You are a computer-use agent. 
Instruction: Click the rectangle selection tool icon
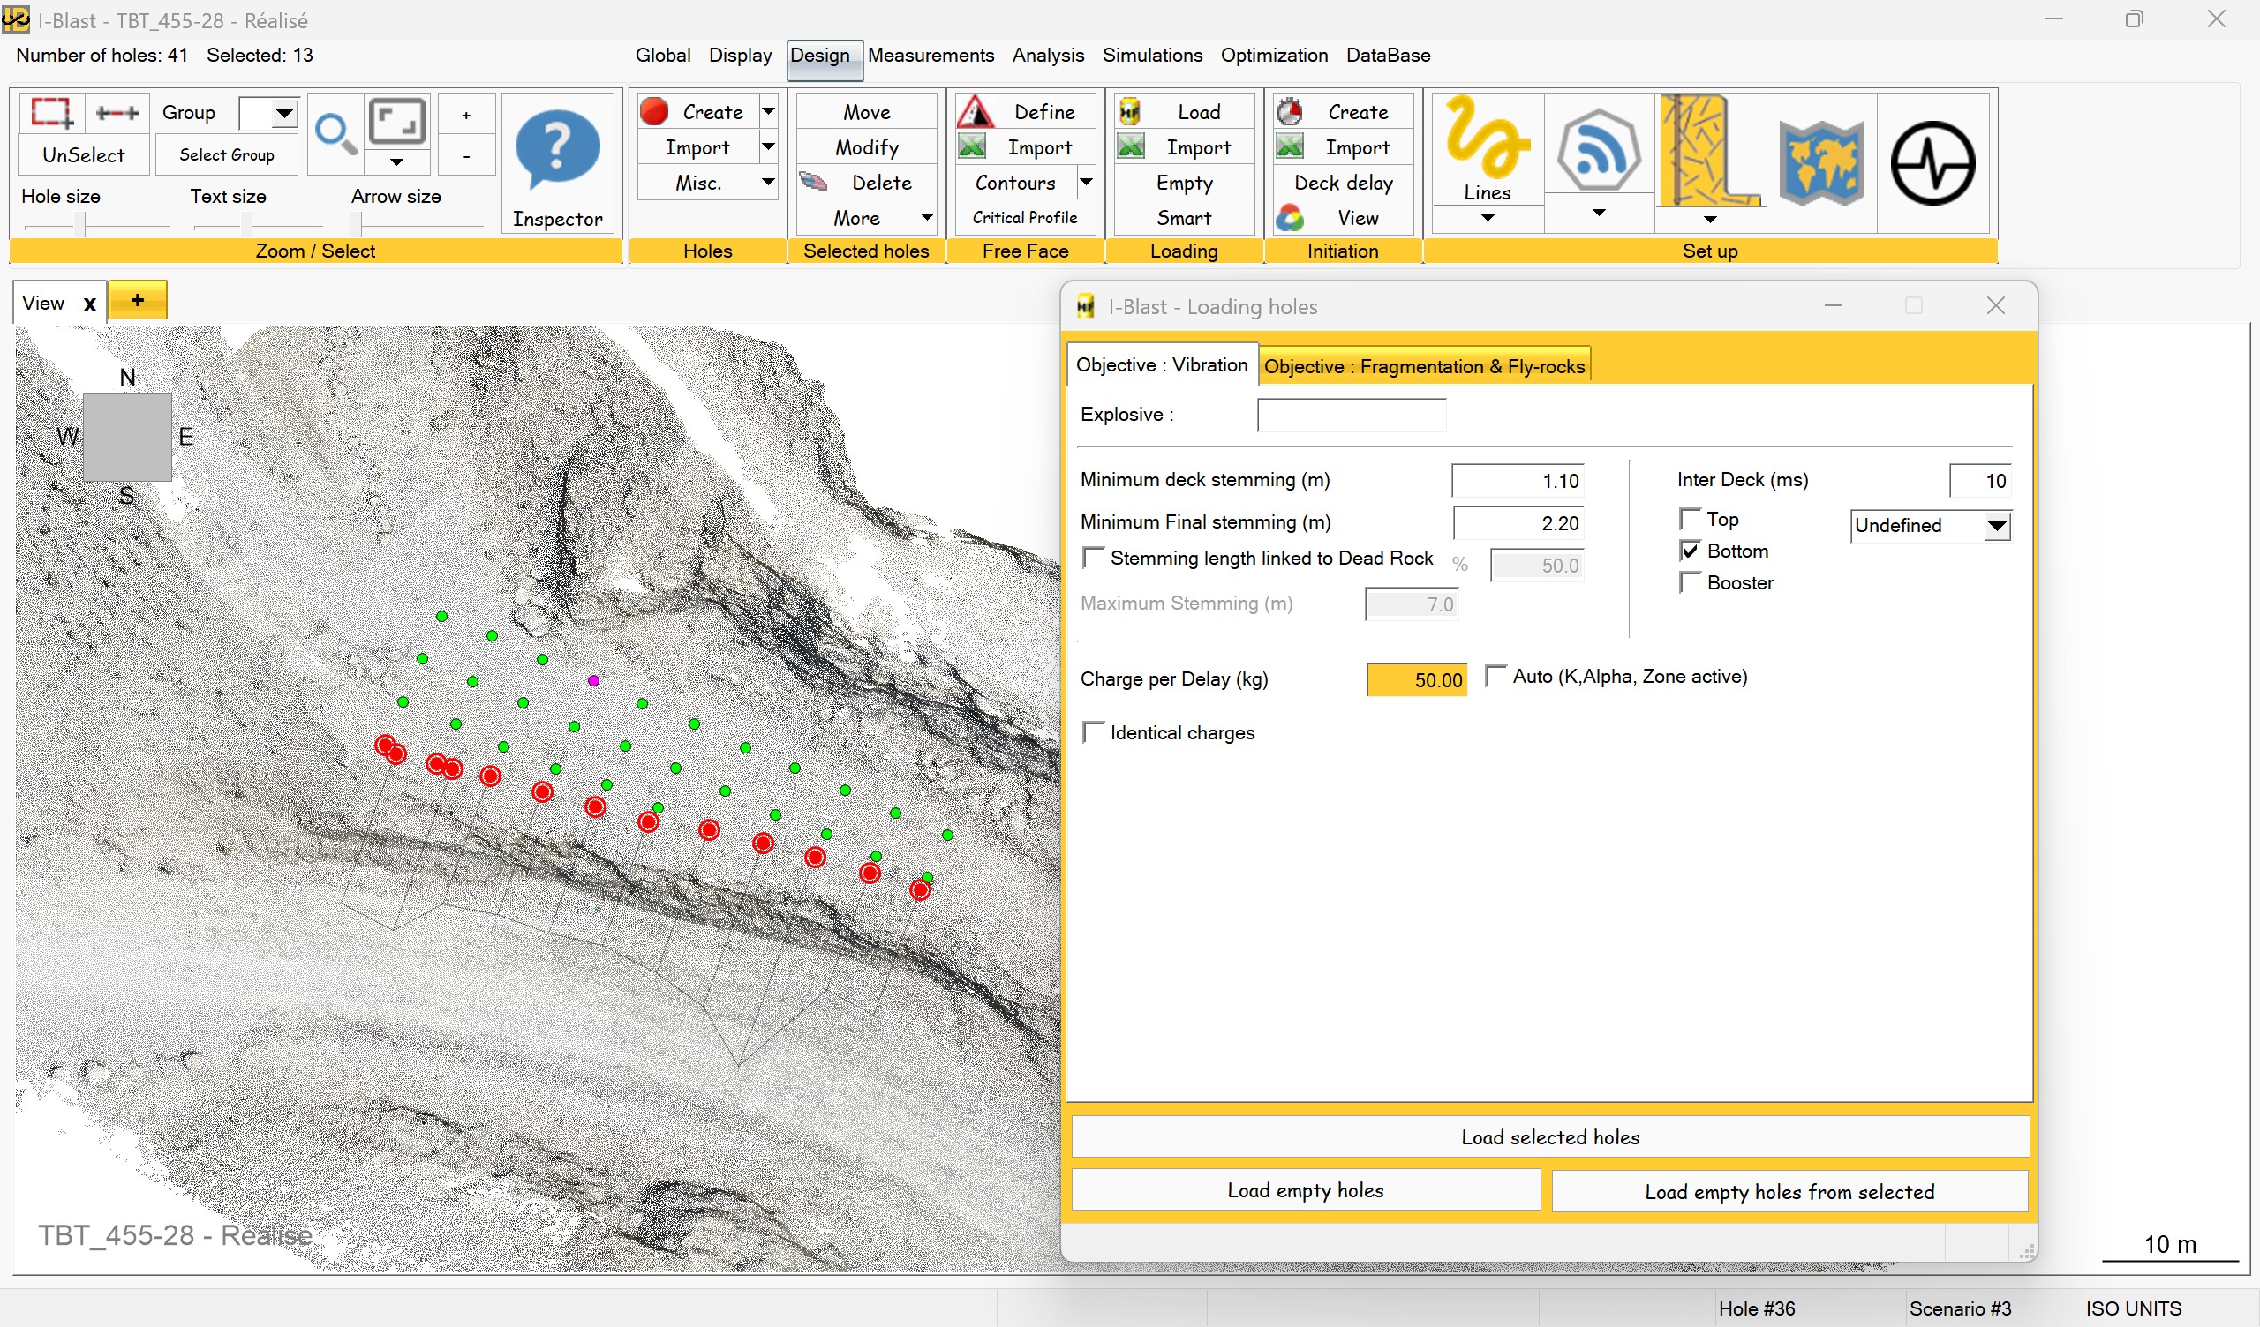coord(51,113)
